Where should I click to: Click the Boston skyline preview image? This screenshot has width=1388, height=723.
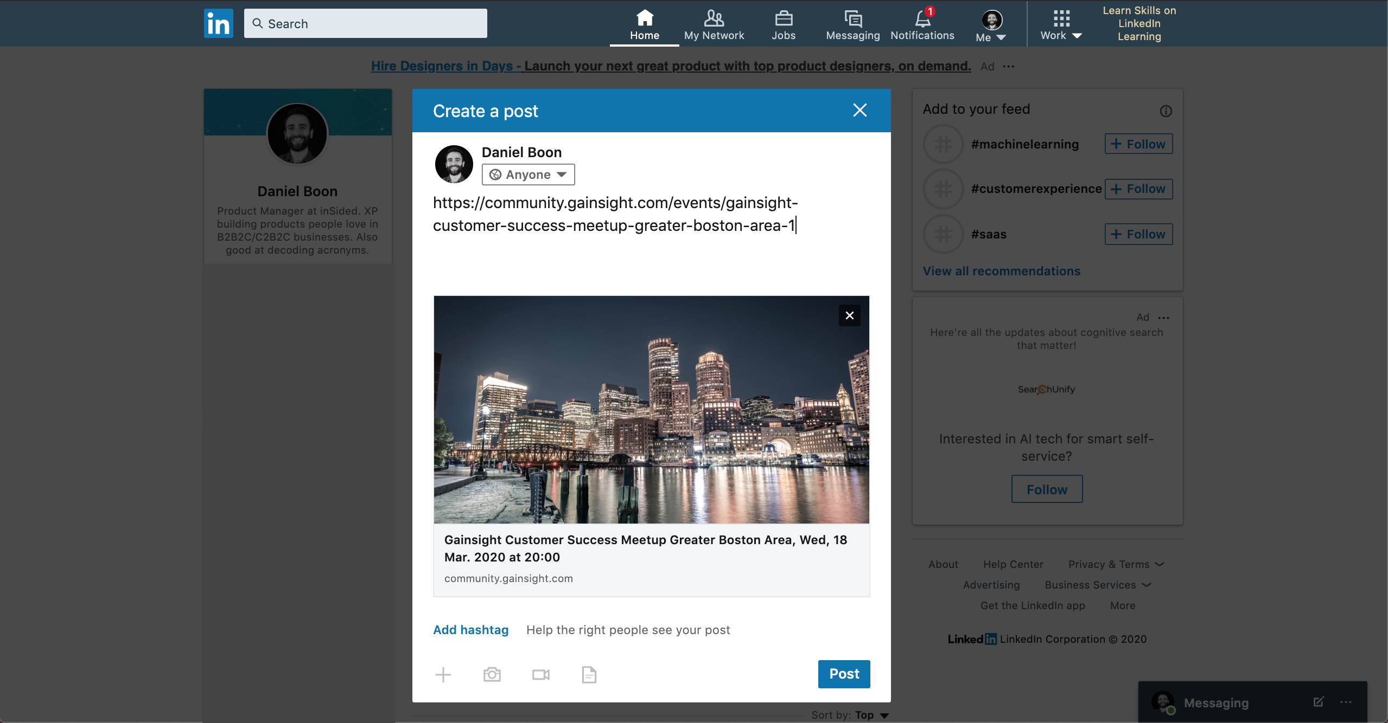click(x=652, y=410)
